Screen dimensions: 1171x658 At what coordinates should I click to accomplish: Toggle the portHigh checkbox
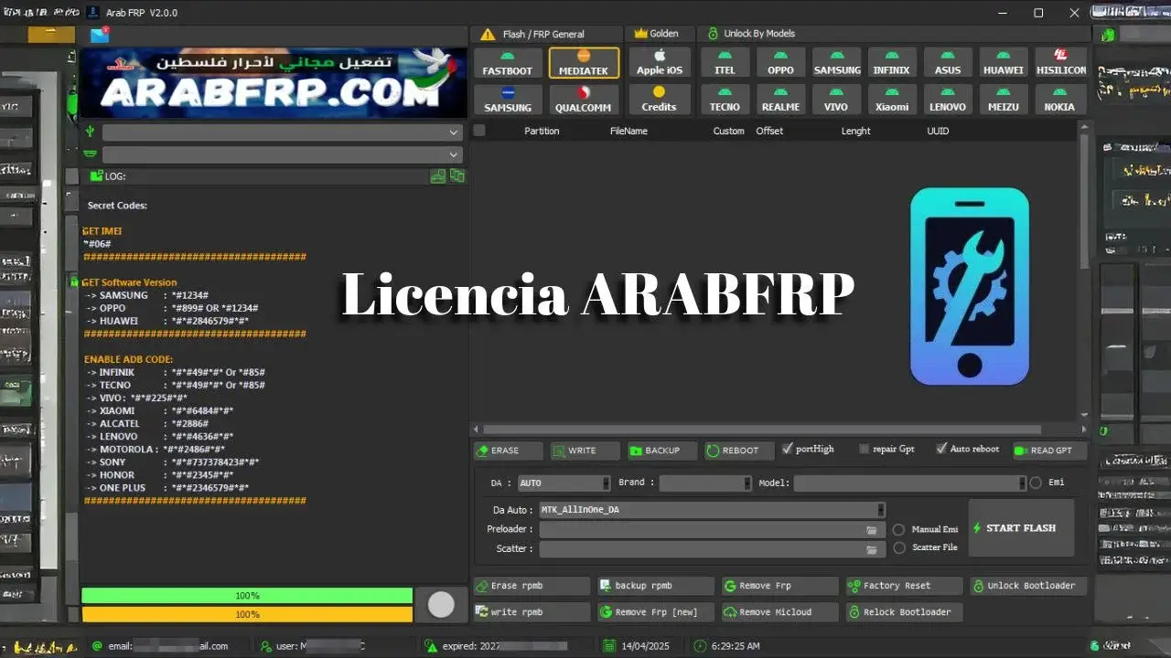point(787,449)
